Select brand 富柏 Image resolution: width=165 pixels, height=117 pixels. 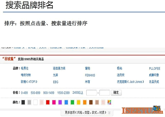(87, 68)
